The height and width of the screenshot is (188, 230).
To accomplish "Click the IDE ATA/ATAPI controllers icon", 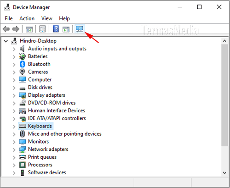I will point(23,119).
